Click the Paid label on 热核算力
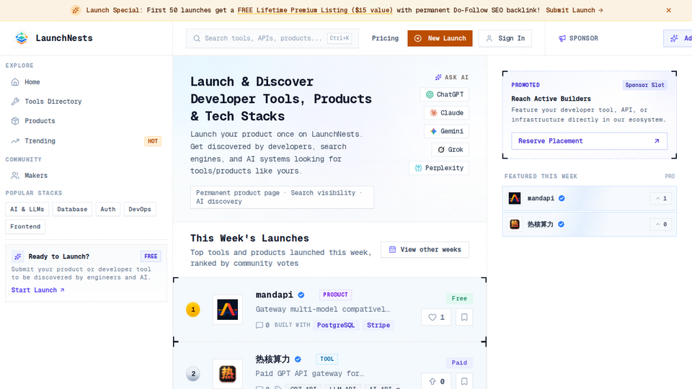The width and height of the screenshot is (692, 389). click(459, 362)
